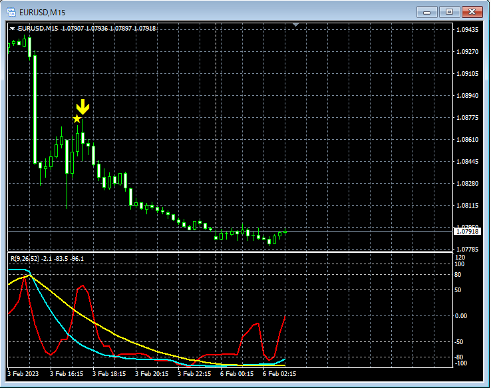
Task: Click the 3 Feb 22:15 time label
Action: [x=194, y=373]
